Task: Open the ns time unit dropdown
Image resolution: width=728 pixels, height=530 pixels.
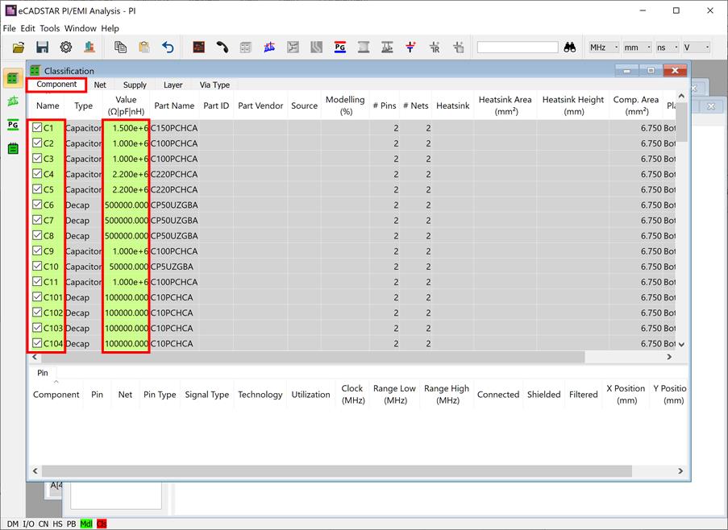Action: click(668, 48)
